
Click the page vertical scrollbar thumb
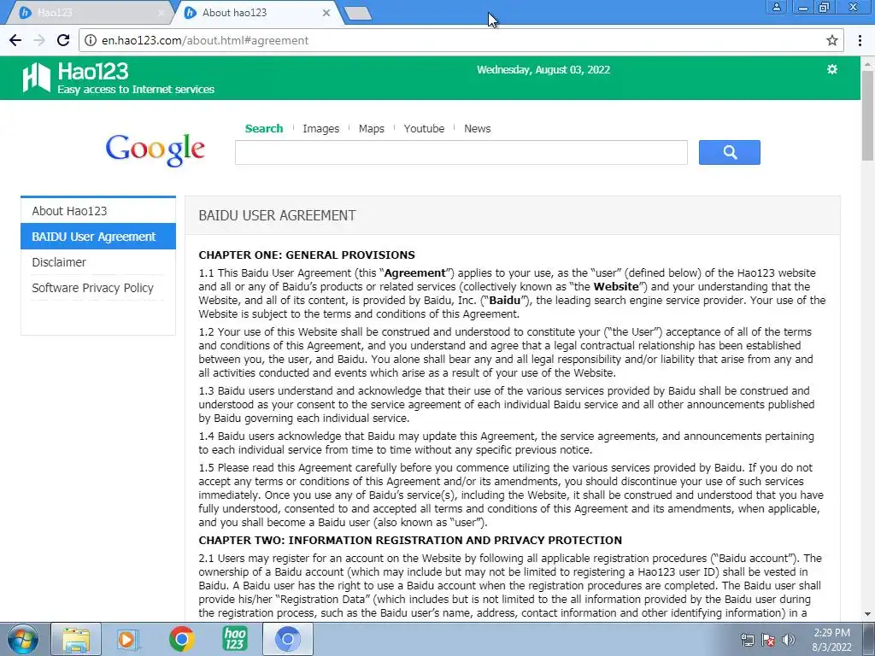pos(868,114)
